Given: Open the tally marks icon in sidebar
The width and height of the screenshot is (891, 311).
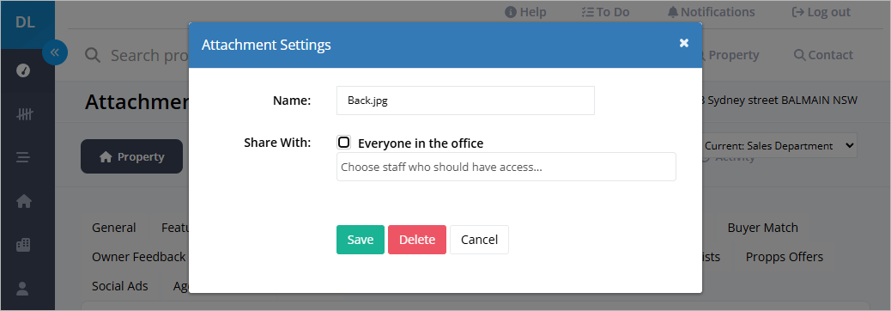Looking at the screenshot, I should pyautogui.click(x=23, y=115).
